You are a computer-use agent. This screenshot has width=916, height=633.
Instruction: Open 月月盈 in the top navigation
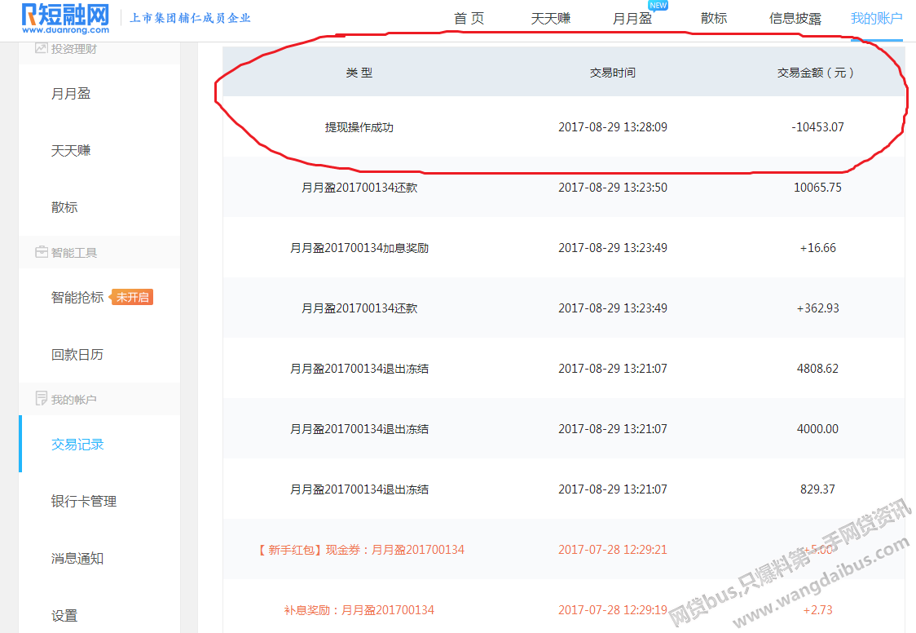632,19
